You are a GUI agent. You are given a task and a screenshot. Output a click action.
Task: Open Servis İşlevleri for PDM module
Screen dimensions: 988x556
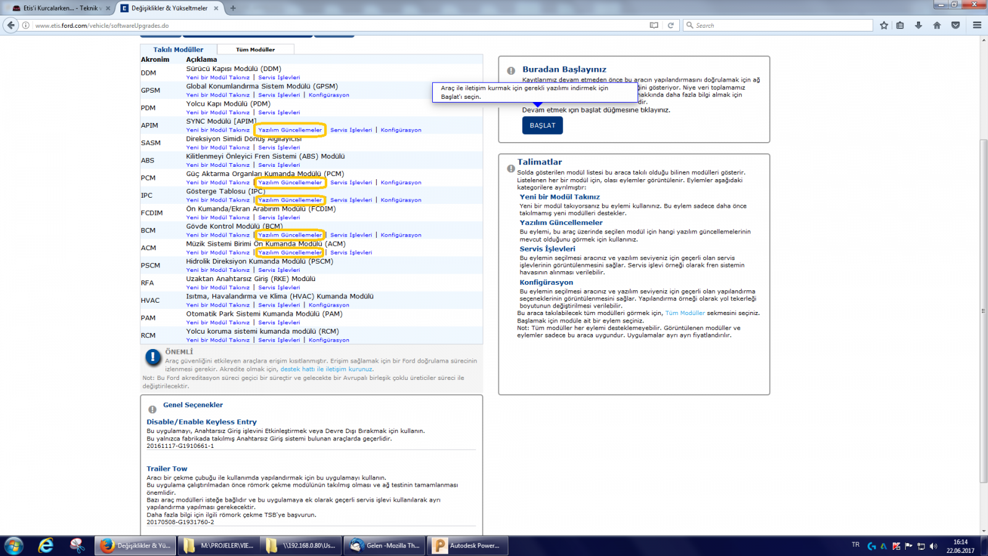point(278,112)
